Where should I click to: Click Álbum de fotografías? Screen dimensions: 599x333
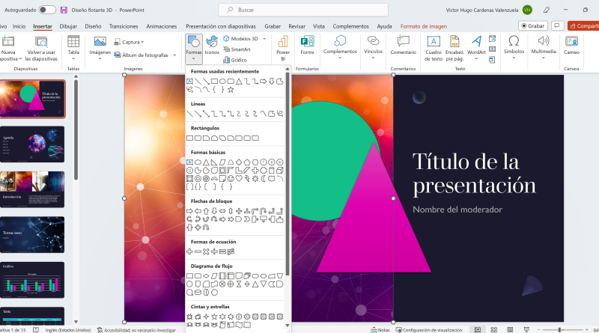142,55
